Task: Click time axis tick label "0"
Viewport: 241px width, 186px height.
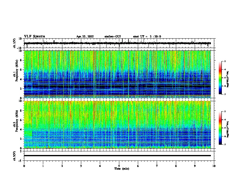Action: (24, 166)
